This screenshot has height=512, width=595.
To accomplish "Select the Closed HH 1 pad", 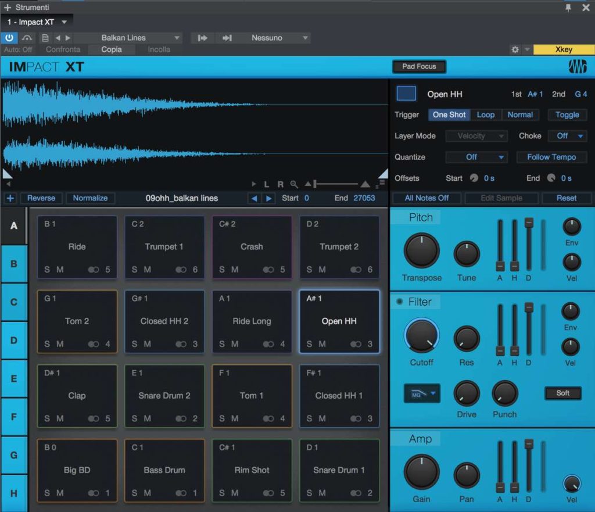I will (x=339, y=396).
